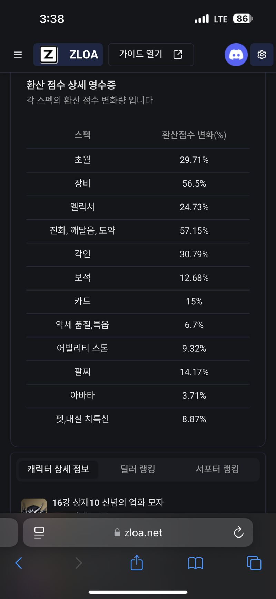Tap the ZLOA logo

(68, 55)
